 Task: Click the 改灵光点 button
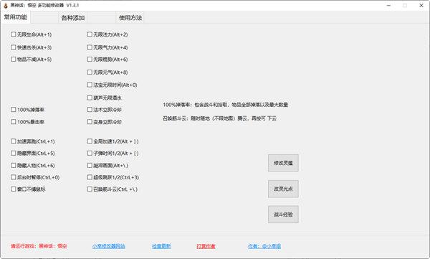[x=283, y=189]
